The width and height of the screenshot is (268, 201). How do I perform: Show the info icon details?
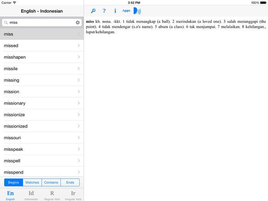tap(115, 11)
